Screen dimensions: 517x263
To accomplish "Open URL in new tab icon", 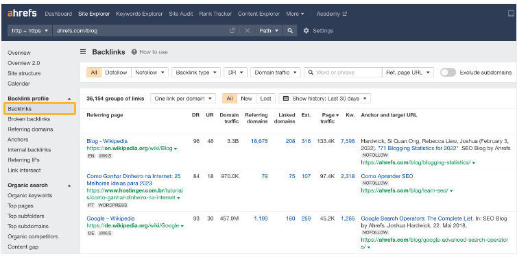I will click(x=232, y=31).
